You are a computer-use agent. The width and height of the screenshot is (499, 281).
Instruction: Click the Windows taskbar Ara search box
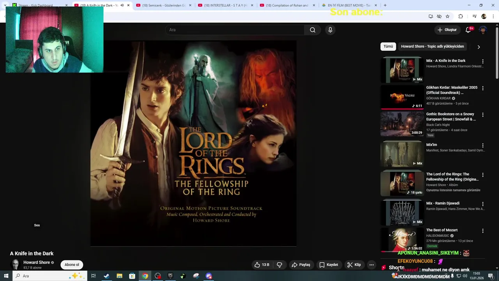[50, 276]
